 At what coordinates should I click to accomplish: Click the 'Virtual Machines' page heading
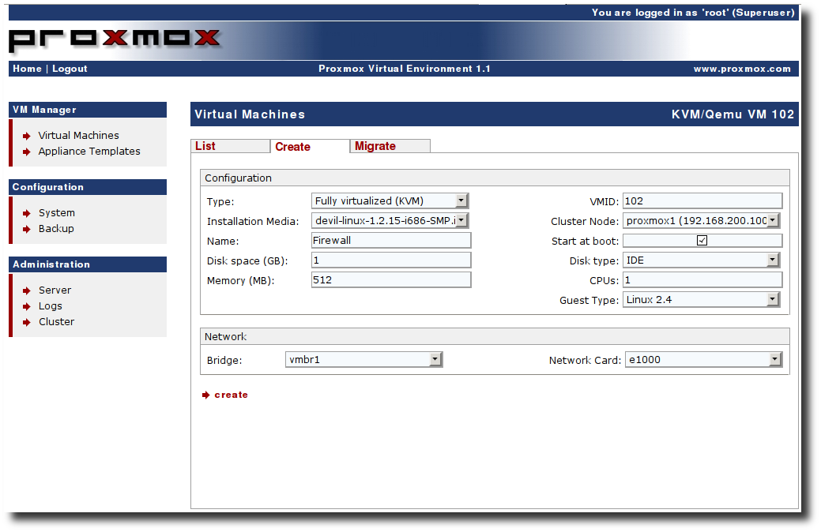pos(250,114)
